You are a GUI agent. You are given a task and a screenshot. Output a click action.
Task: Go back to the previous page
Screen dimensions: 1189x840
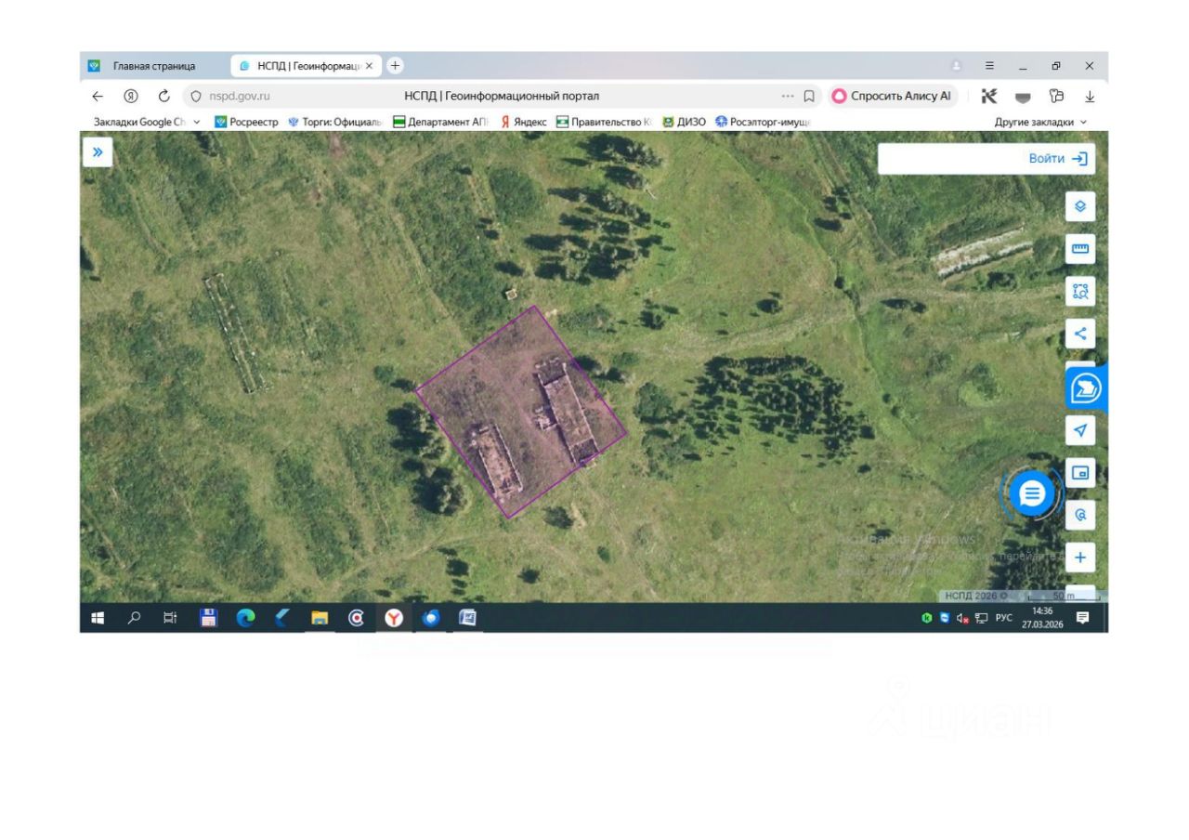tap(98, 96)
